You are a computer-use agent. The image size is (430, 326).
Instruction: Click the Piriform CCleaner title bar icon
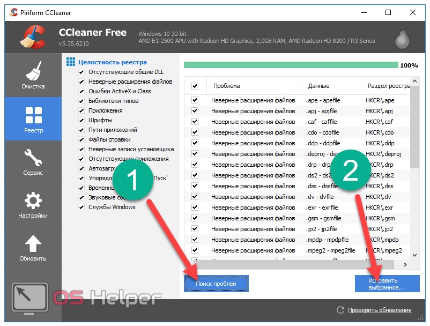pos(13,12)
